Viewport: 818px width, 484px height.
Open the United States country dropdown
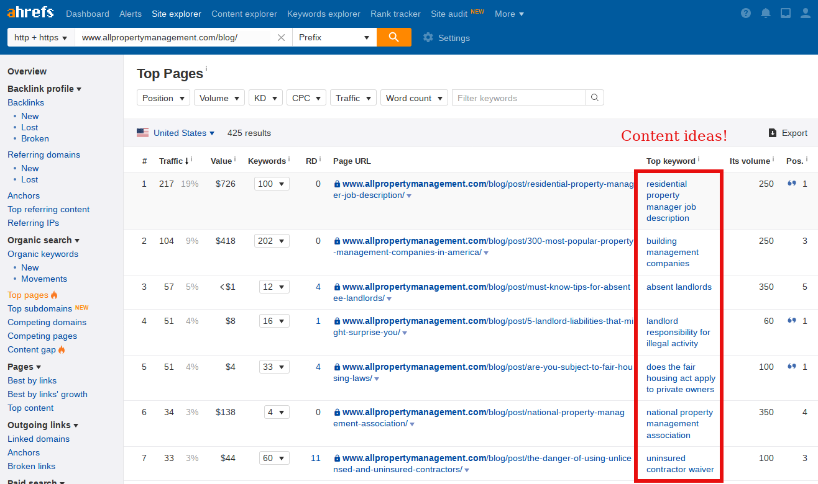tap(184, 133)
